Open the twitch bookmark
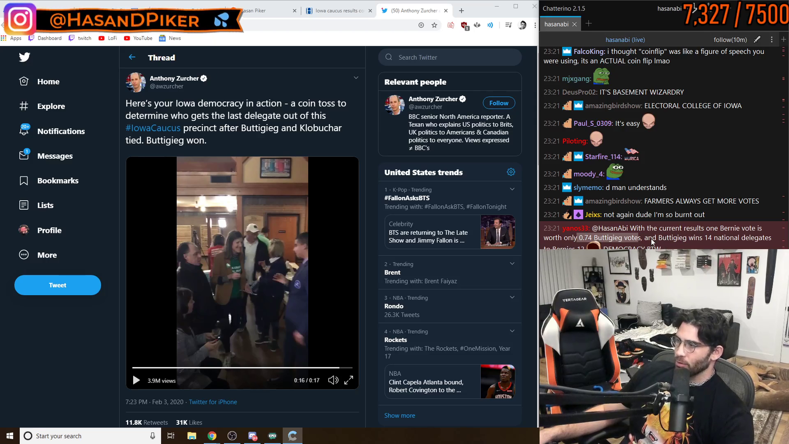Screen dimensions: 789x444 click(x=80, y=38)
